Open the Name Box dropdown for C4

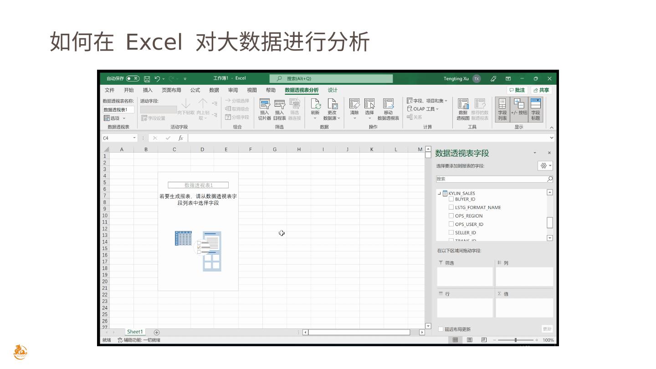134,138
